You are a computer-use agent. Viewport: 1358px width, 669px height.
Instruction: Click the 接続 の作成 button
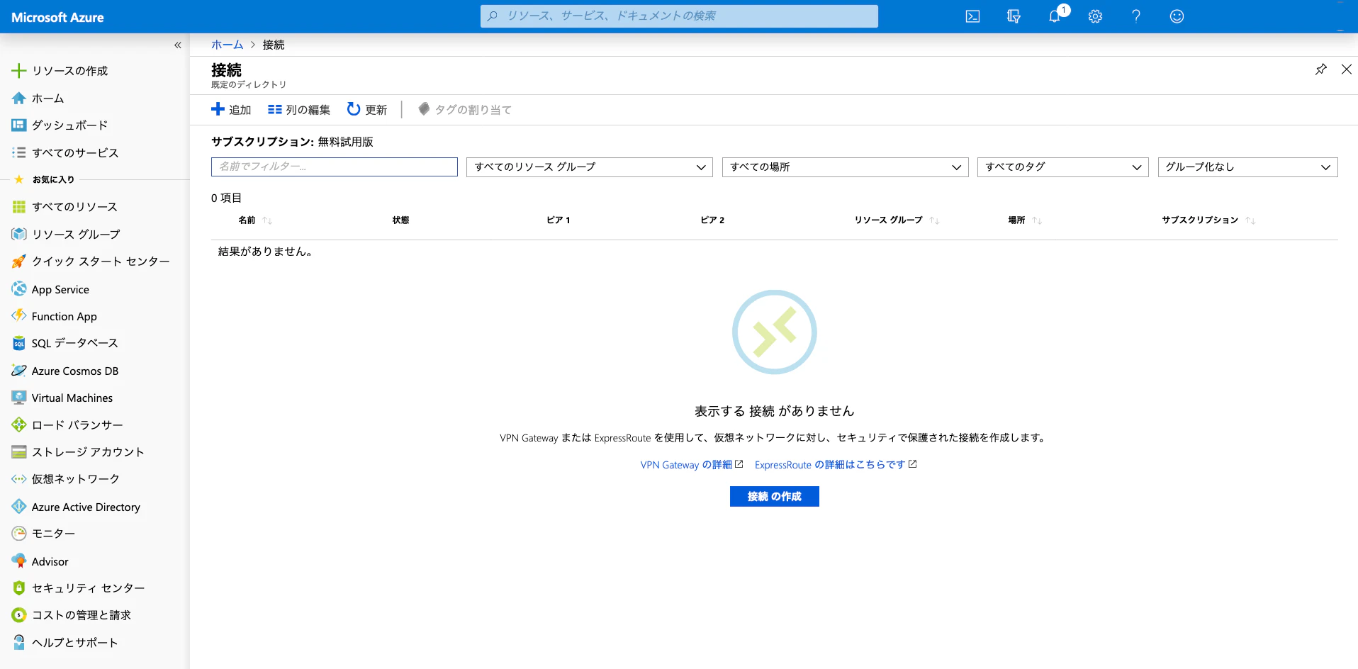point(774,496)
